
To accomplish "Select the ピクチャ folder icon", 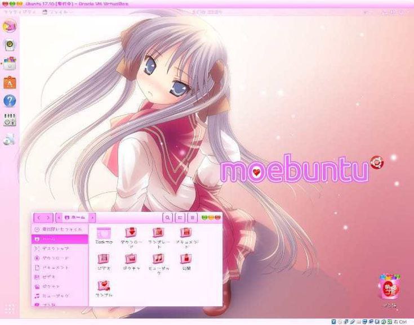I will click(x=131, y=259).
